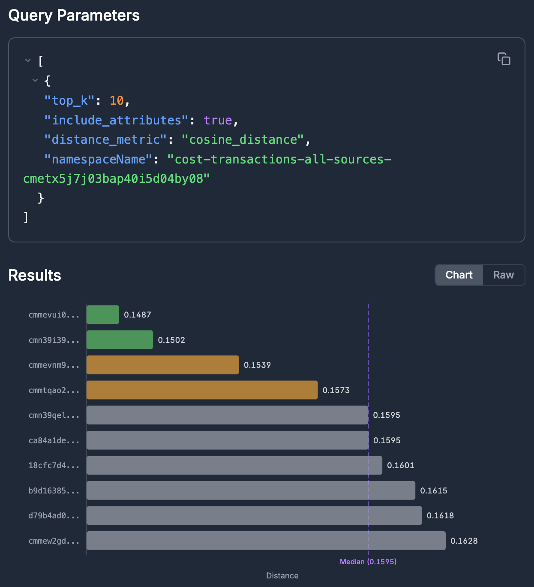Collapse the top-level array bracket chevron

pyautogui.click(x=28, y=61)
